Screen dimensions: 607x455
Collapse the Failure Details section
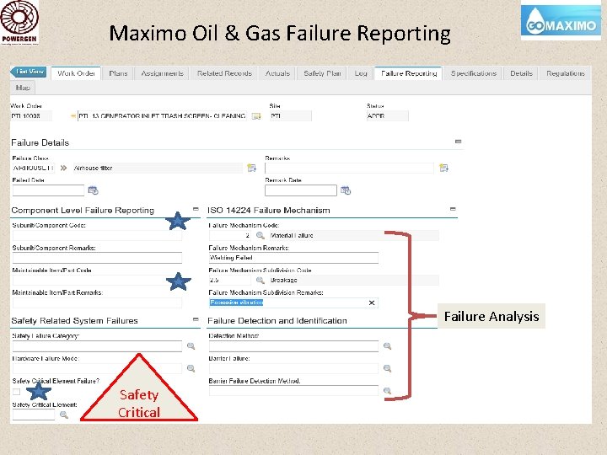coord(458,142)
